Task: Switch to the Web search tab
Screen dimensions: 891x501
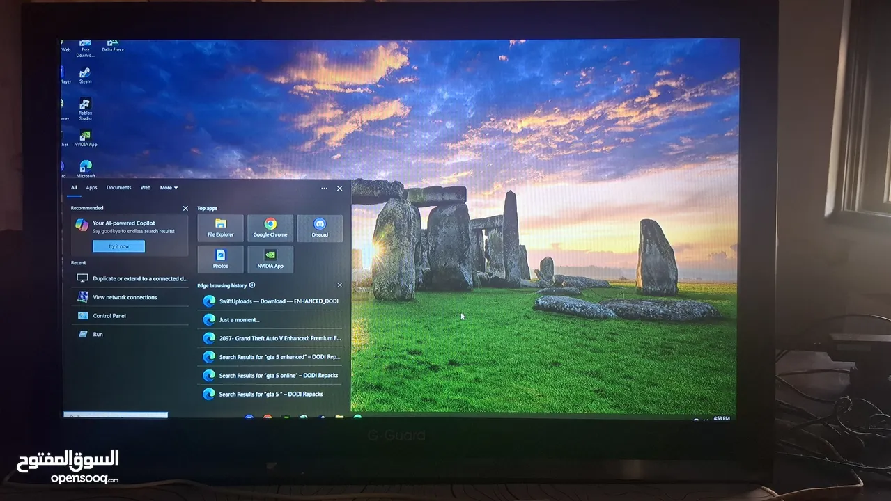Action: click(146, 188)
